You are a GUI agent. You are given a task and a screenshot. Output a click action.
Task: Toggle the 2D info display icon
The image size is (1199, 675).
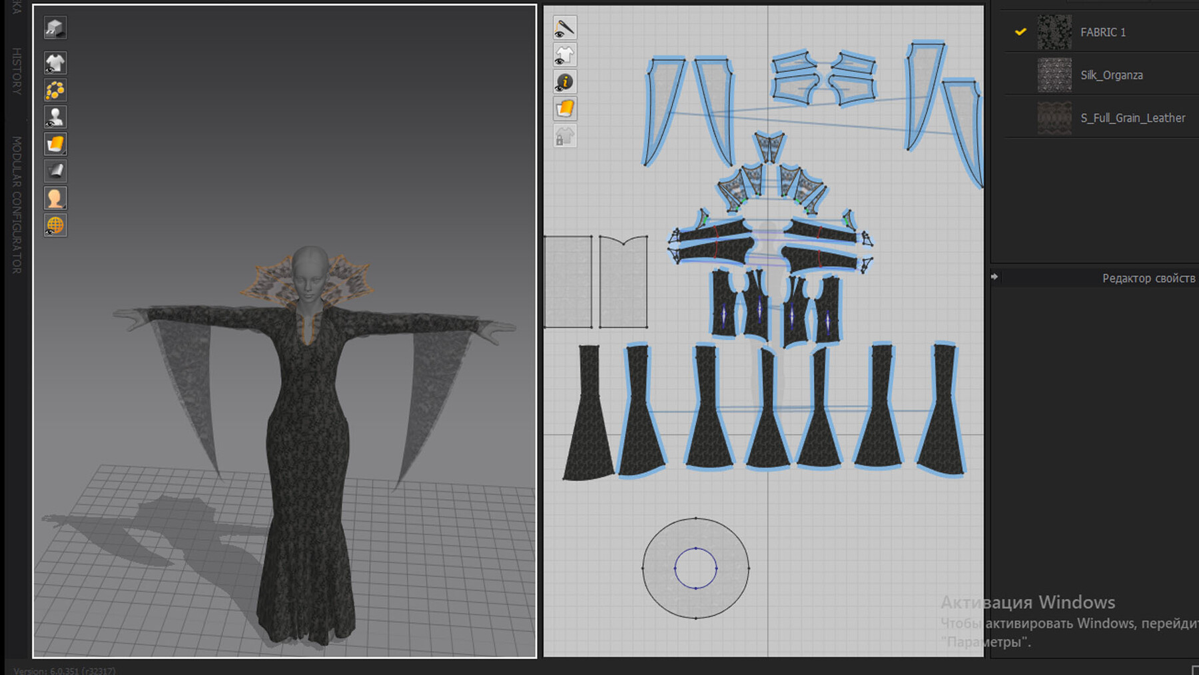(565, 82)
